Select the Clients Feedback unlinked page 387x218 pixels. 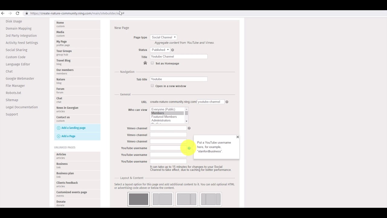tap(77, 184)
